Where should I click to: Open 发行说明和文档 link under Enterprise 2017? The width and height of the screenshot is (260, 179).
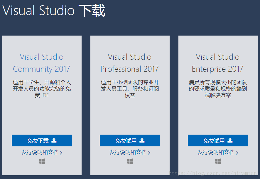(218, 152)
